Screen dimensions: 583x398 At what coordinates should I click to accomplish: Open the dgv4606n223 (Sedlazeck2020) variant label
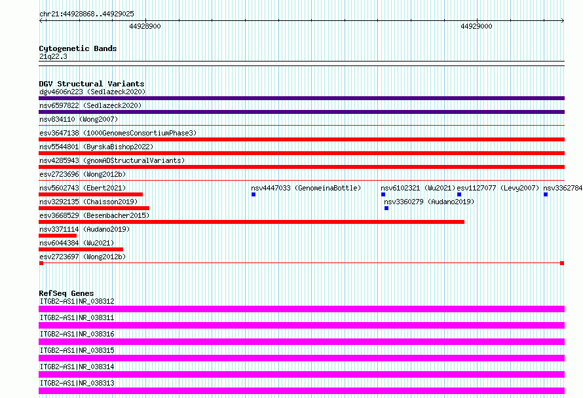coord(92,92)
